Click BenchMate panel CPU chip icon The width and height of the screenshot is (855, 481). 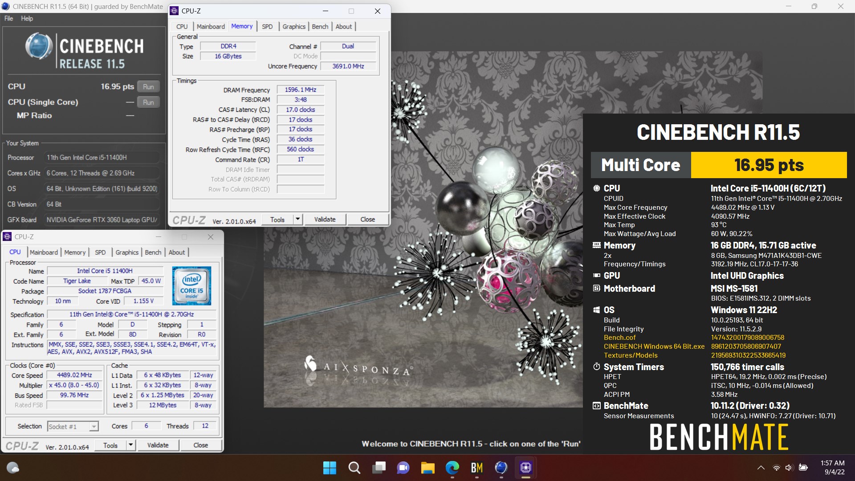click(x=597, y=188)
